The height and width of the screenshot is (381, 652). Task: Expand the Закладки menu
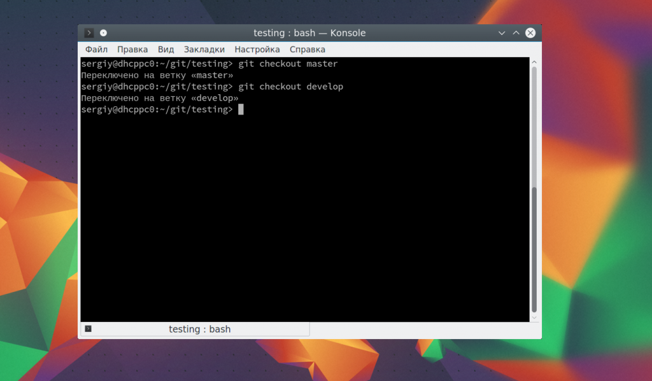click(204, 50)
